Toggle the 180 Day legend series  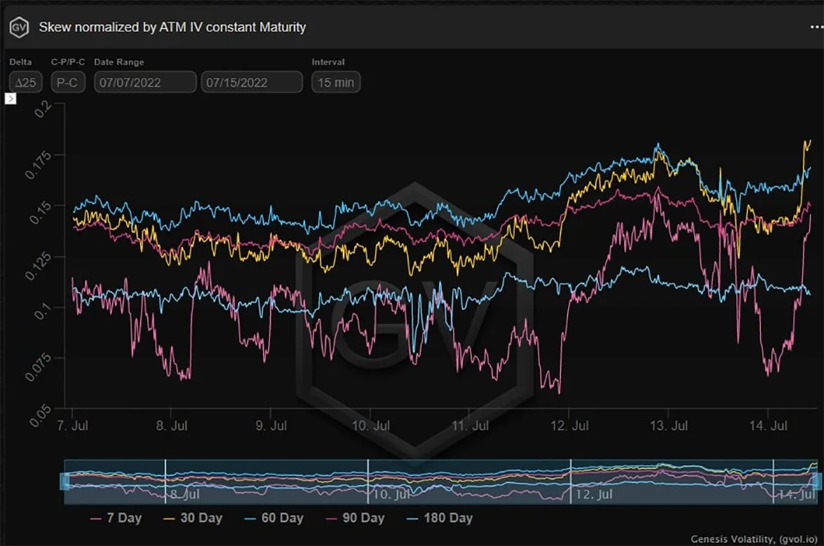440,518
